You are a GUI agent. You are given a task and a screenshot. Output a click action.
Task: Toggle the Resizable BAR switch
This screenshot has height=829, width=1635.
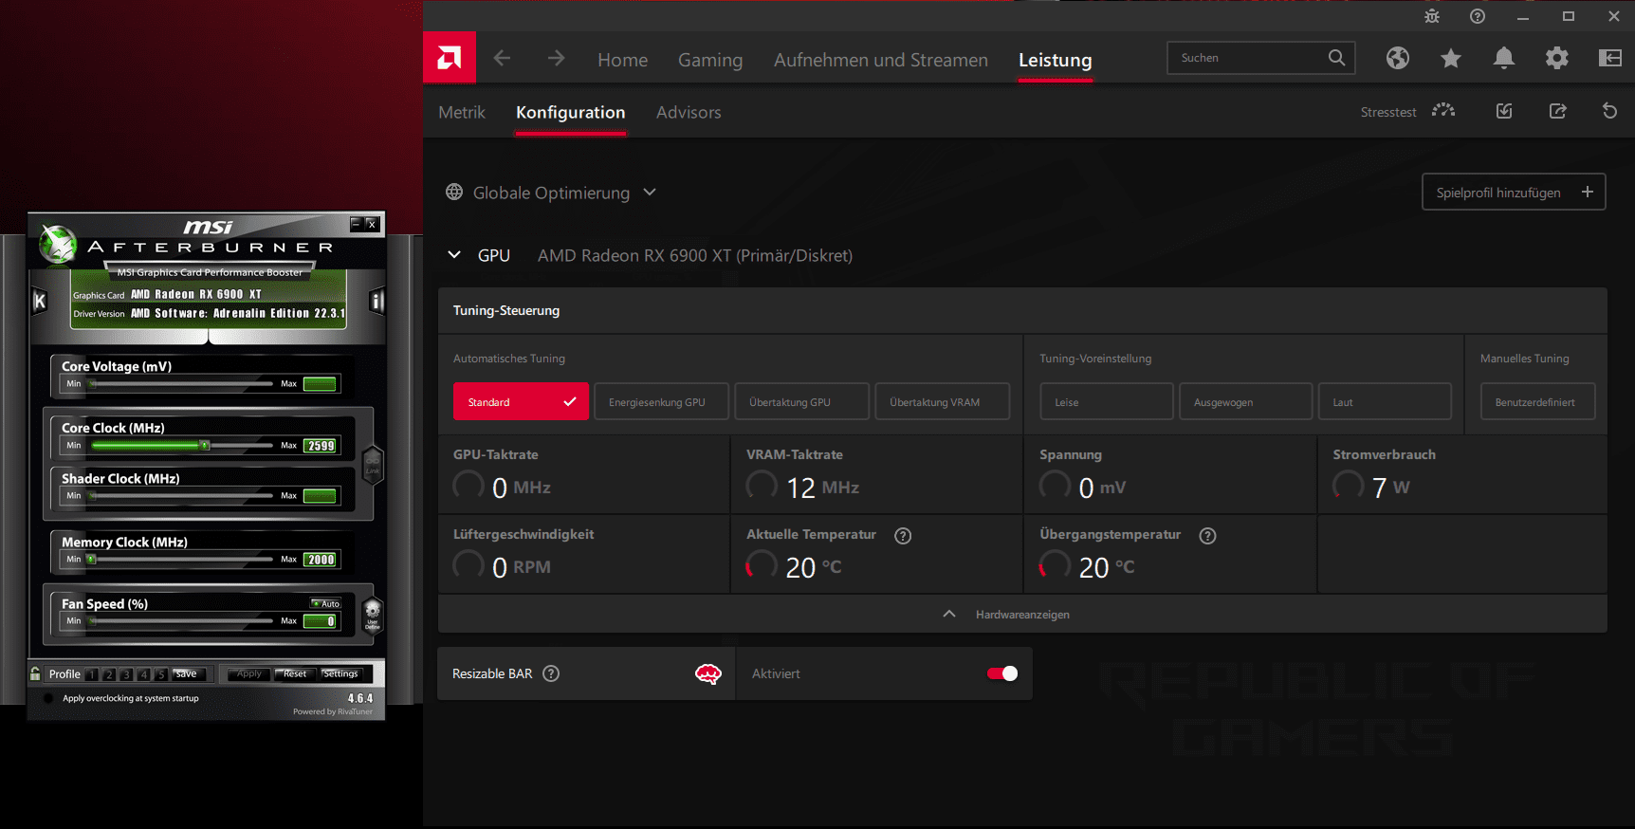(x=1002, y=673)
